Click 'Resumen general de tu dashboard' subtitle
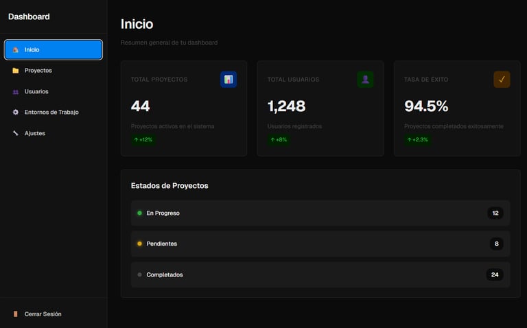This screenshot has height=328, width=527. click(x=169, y=43)
